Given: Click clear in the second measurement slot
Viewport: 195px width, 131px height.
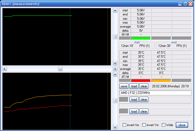Looking at the screenshot, I should [x=144, y=100].
